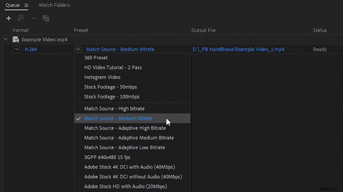
Task: Click the Example Video.mp4 source name
Action: coord(45,40)
